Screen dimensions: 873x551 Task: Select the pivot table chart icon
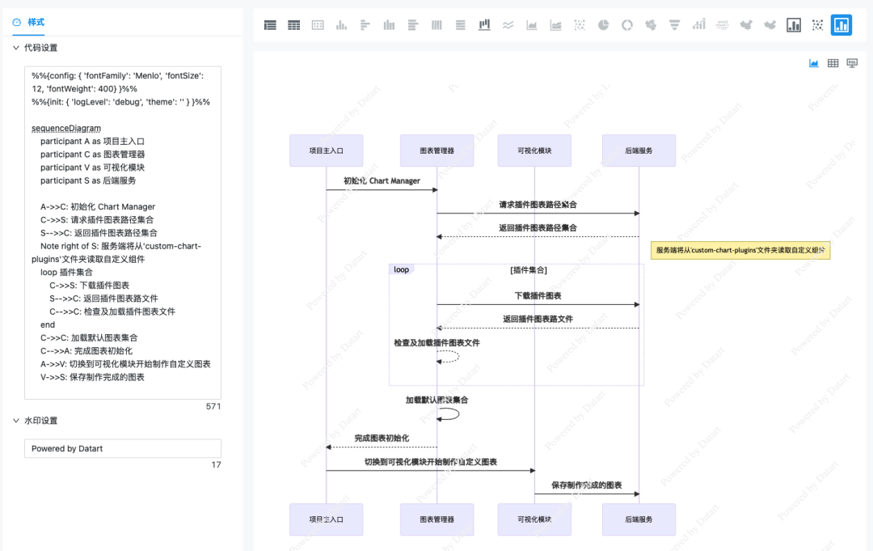(x=294, y=25)
